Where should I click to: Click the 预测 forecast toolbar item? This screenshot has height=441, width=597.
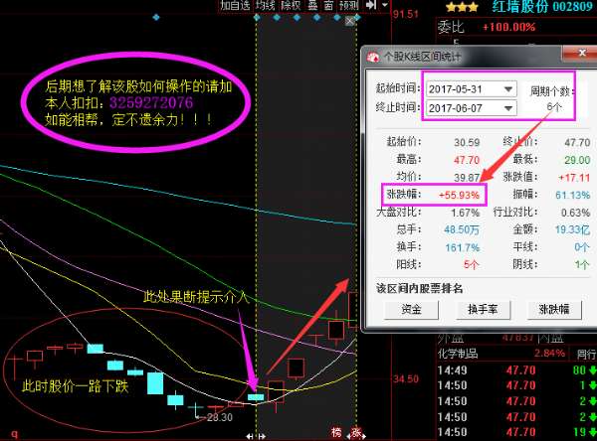click(348, 6)
